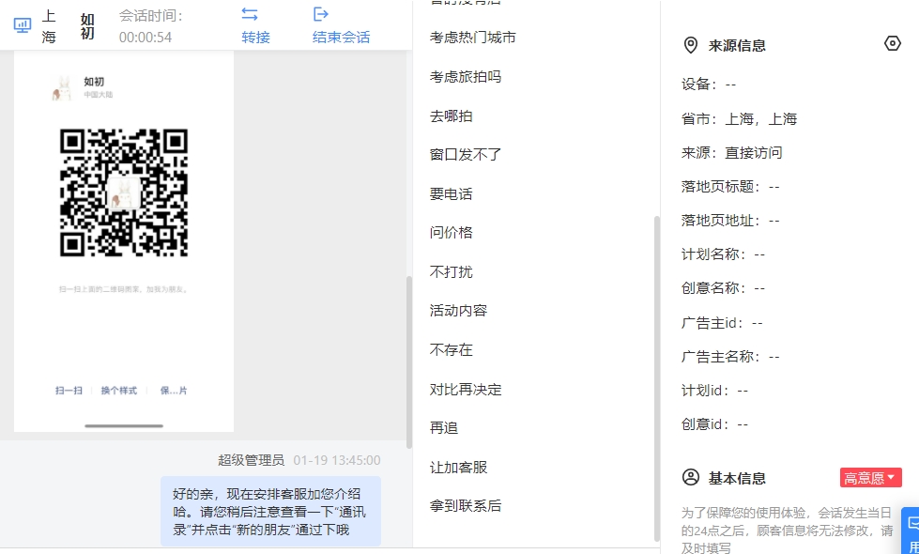
Task: Select quick reply 问价格
Action: [x=452, y=233]
